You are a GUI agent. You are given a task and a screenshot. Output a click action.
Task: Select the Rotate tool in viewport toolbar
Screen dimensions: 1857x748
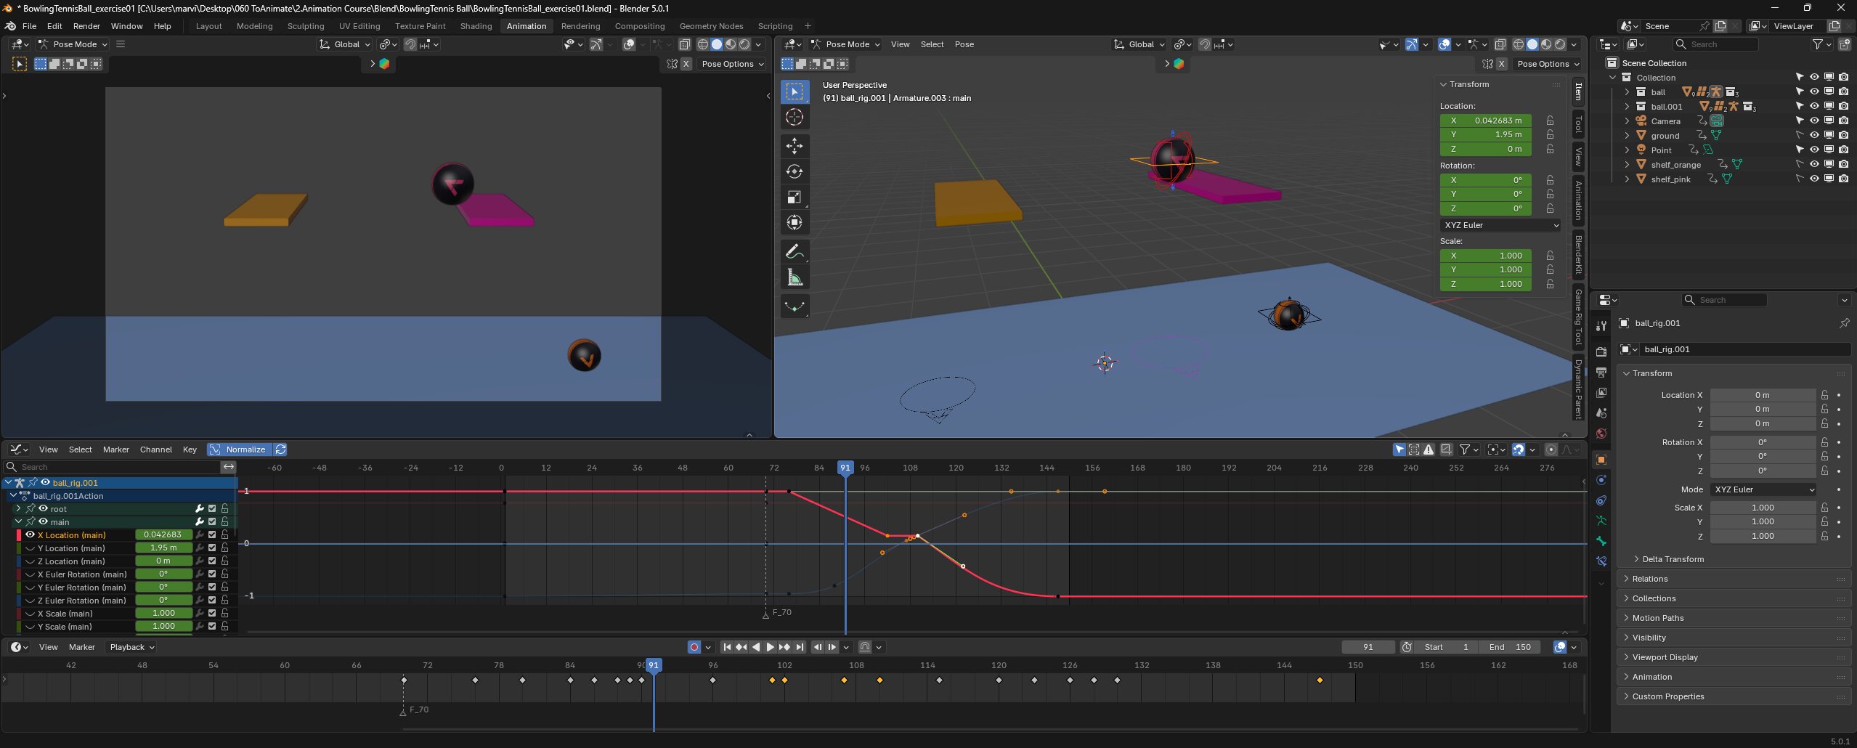pos(795,171)
